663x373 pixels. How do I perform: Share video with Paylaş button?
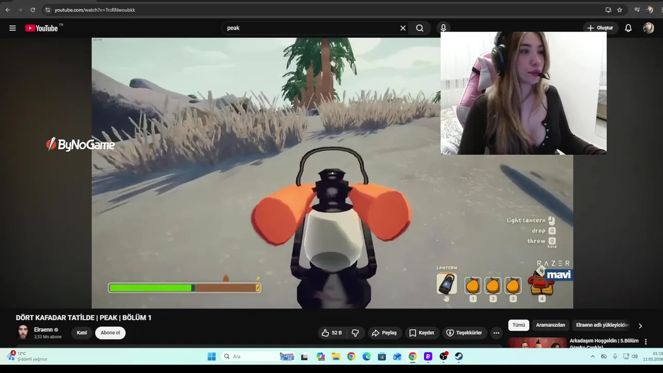point(384,333)
